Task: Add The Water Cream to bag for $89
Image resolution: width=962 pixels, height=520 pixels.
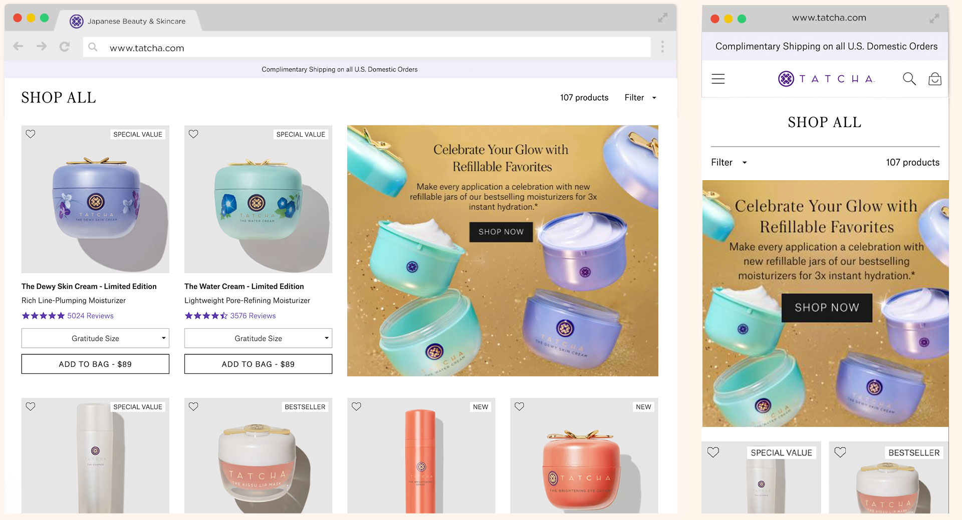Action: tap(258, 364)
